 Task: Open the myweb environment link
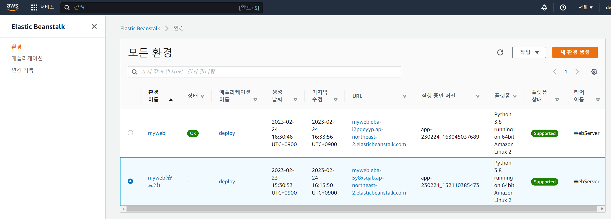tap(157, 133)
